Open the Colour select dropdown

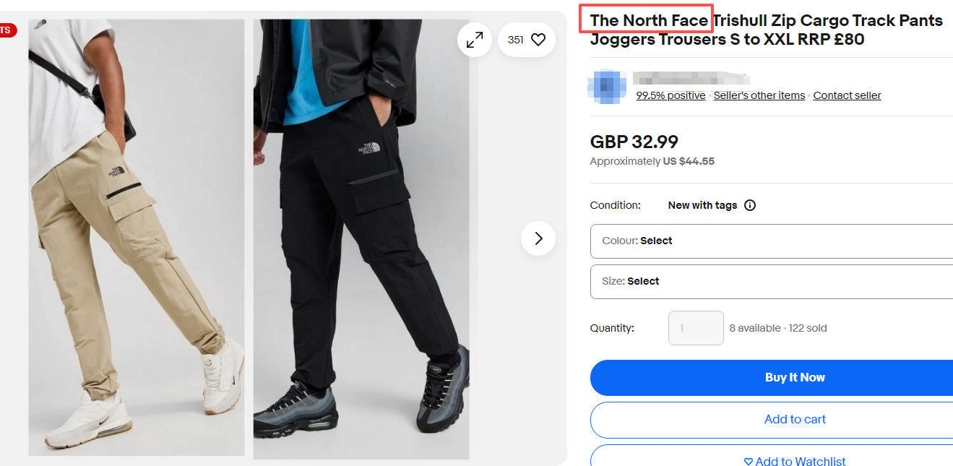pos(771,241)
